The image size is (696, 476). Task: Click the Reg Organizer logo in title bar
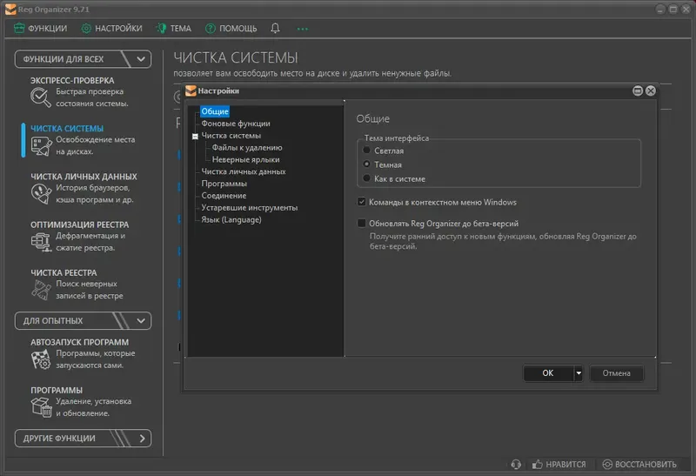click(10, 9)
